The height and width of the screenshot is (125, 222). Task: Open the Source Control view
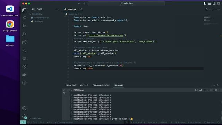24,26
